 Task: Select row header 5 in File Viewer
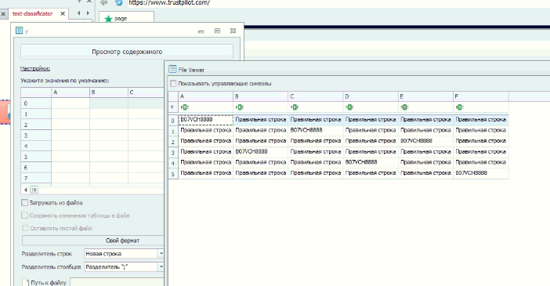(x=173, y=174)
